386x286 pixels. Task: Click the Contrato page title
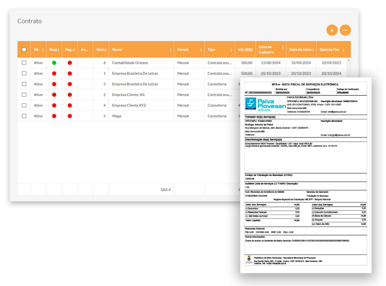(x=29, y=21)
